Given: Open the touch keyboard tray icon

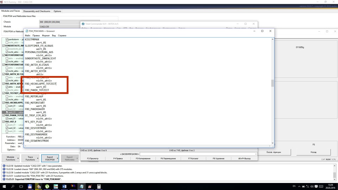Looking at the screenshot, I should (x=321, y=186).
